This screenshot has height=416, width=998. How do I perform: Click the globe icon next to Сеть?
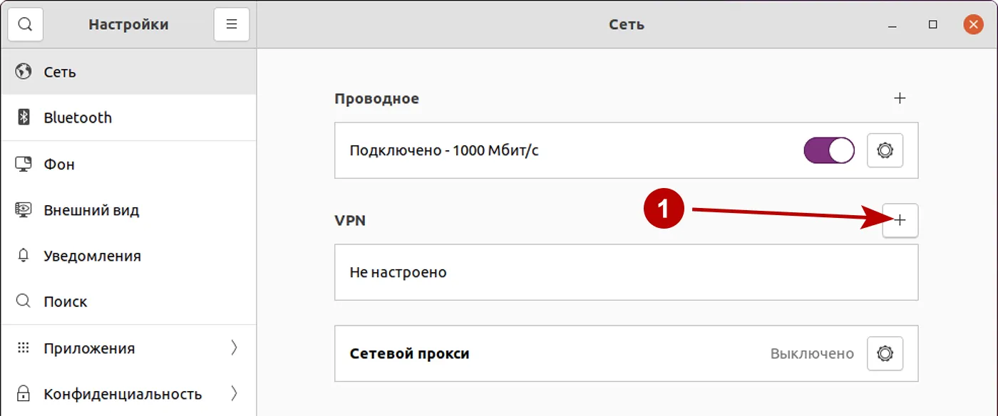[22, 71]
